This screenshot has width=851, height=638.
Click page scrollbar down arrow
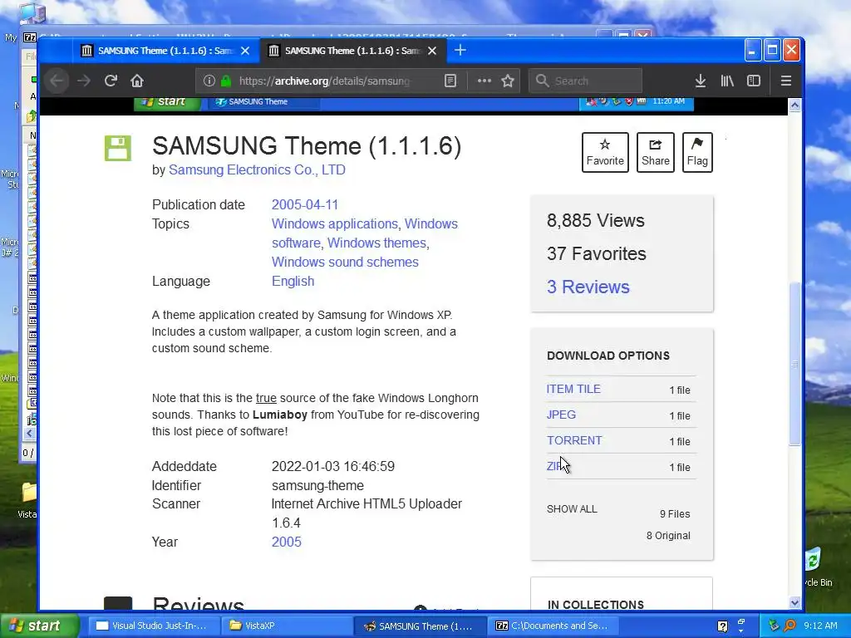tap(794, 602)
